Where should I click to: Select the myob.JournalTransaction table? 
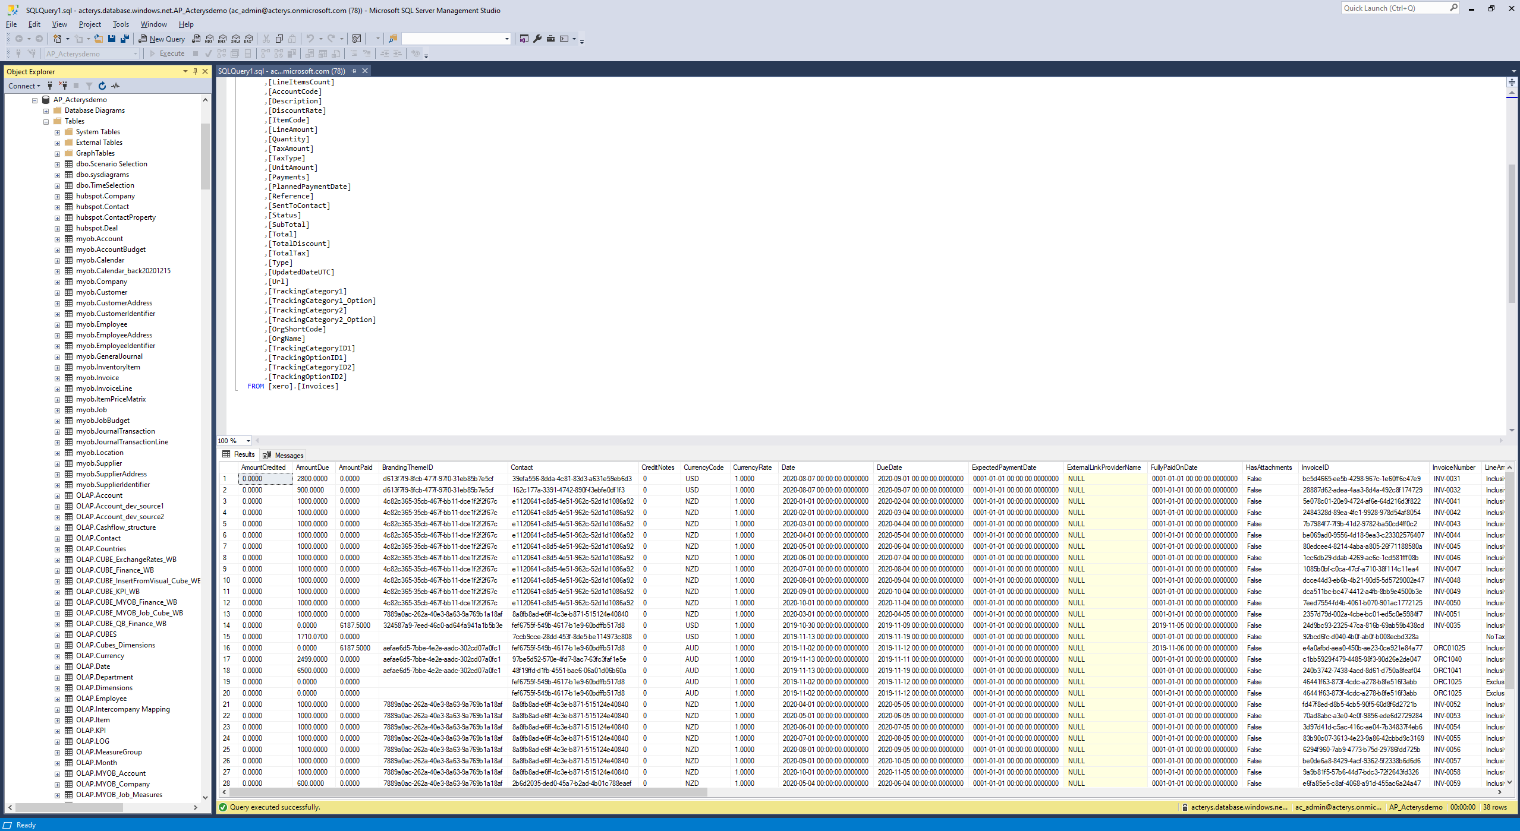tap(115, 431)
